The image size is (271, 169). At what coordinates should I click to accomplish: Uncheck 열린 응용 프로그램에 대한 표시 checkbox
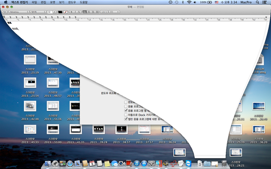point(126,119)
